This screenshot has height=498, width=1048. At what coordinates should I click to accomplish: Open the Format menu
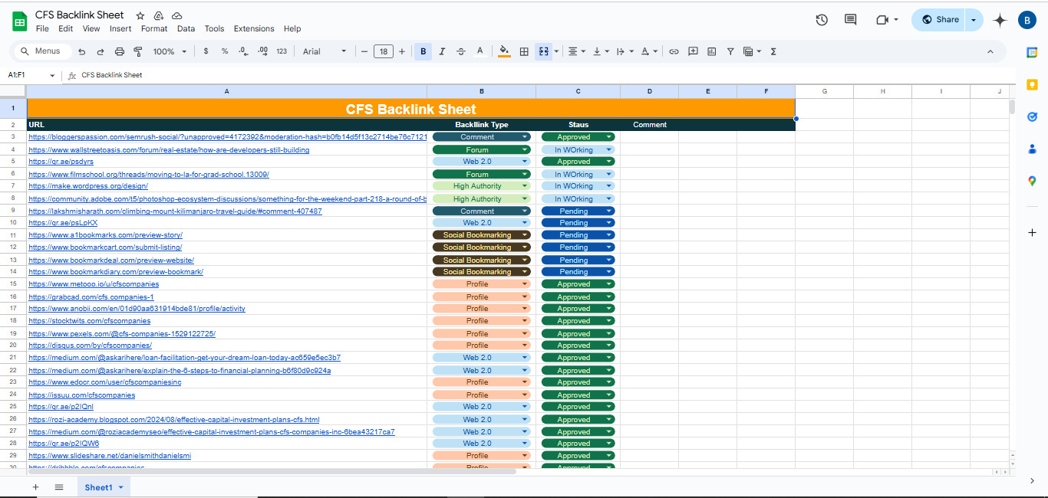point(154,28)
